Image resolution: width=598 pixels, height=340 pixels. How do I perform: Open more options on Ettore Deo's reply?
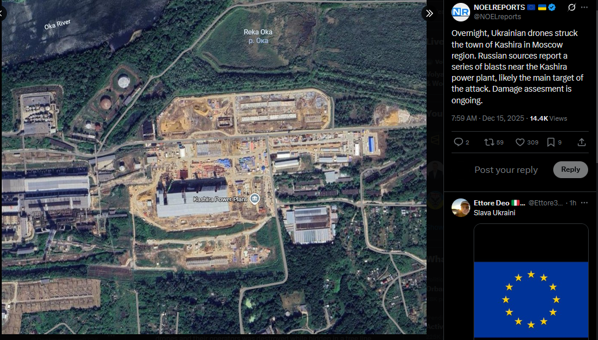[x=584, y=202]
